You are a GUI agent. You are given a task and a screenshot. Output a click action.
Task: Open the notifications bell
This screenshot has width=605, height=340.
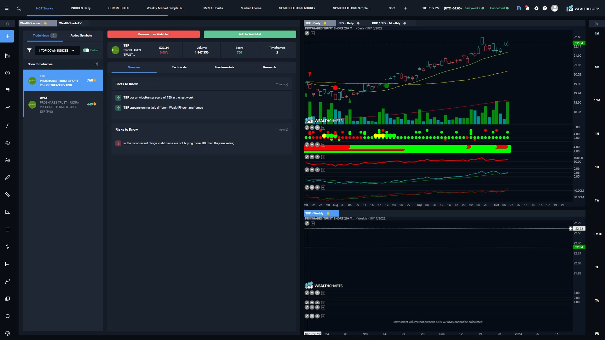coord(527,8)
